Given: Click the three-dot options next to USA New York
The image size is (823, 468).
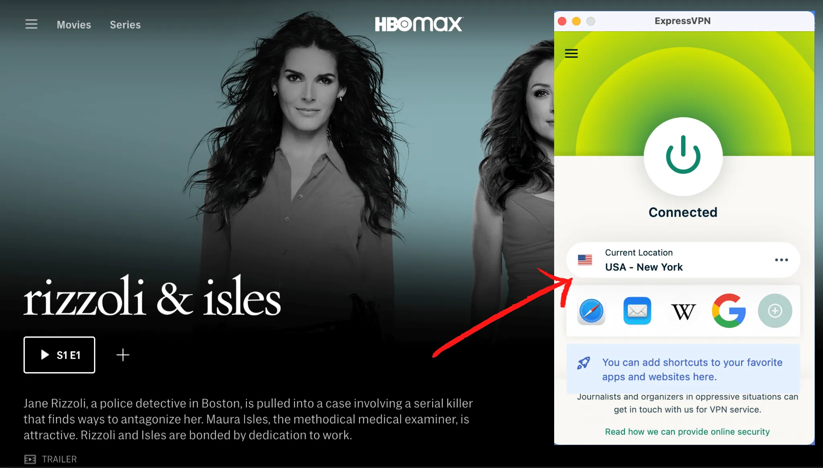Looking at the screenshot, I should click(782, 260).
